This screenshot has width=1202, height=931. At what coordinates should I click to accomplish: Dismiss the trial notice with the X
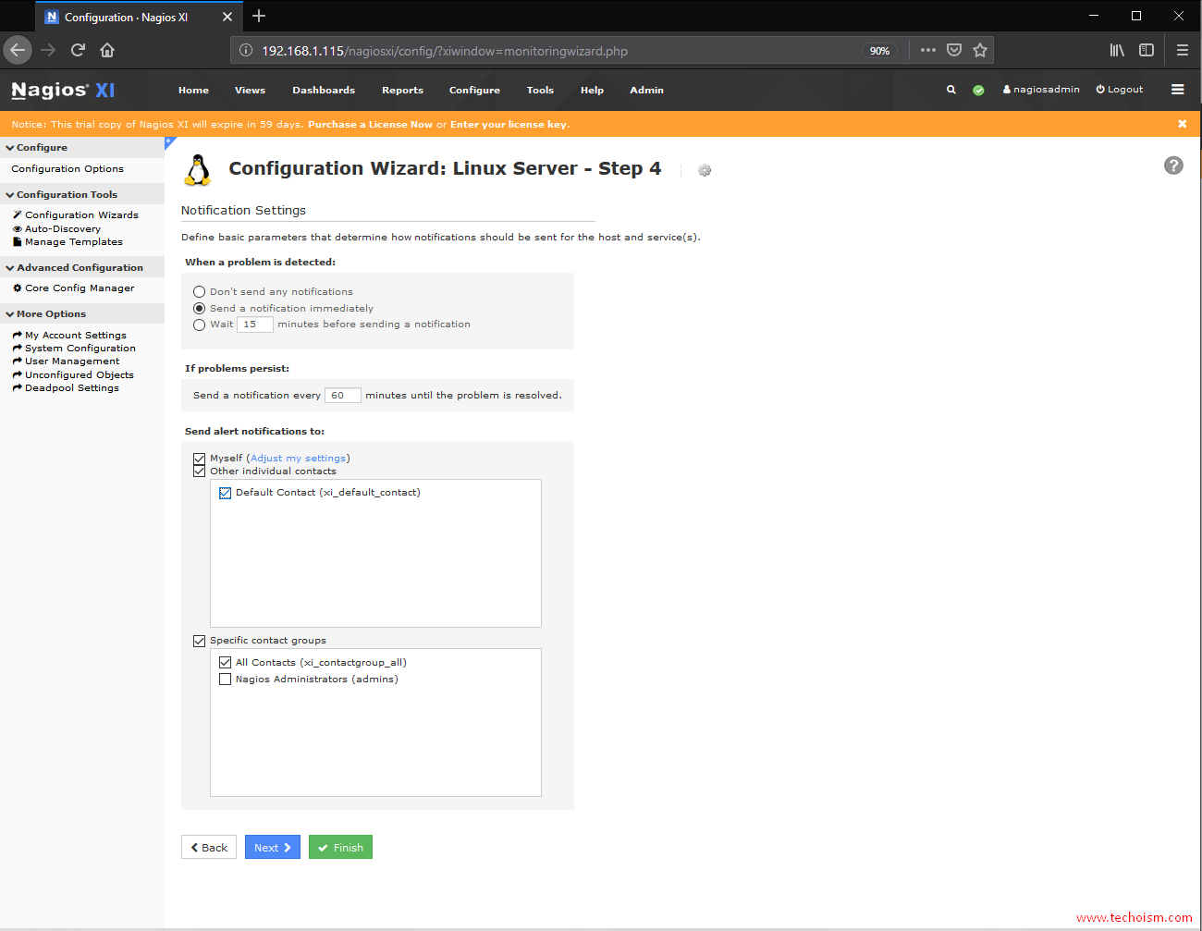[1182, 124]
